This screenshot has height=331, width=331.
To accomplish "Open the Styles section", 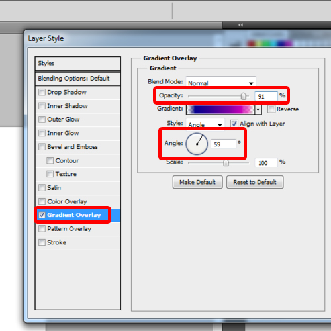I will [x=78, y=64].
